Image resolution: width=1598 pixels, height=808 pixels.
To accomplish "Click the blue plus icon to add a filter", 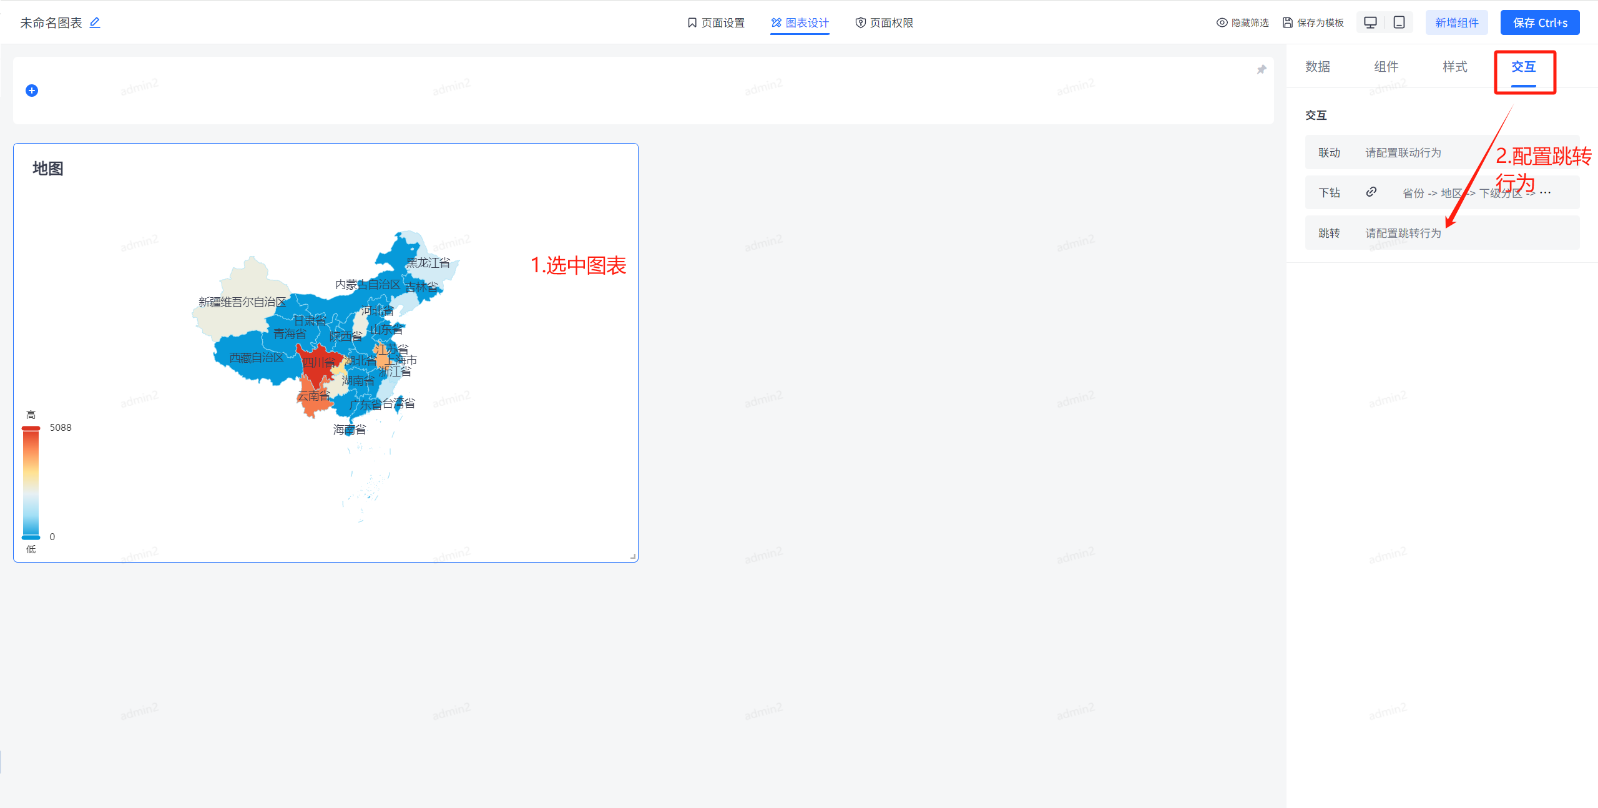I will point(32,91).
